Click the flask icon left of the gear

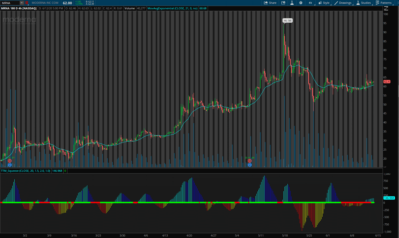click(292, 3)
